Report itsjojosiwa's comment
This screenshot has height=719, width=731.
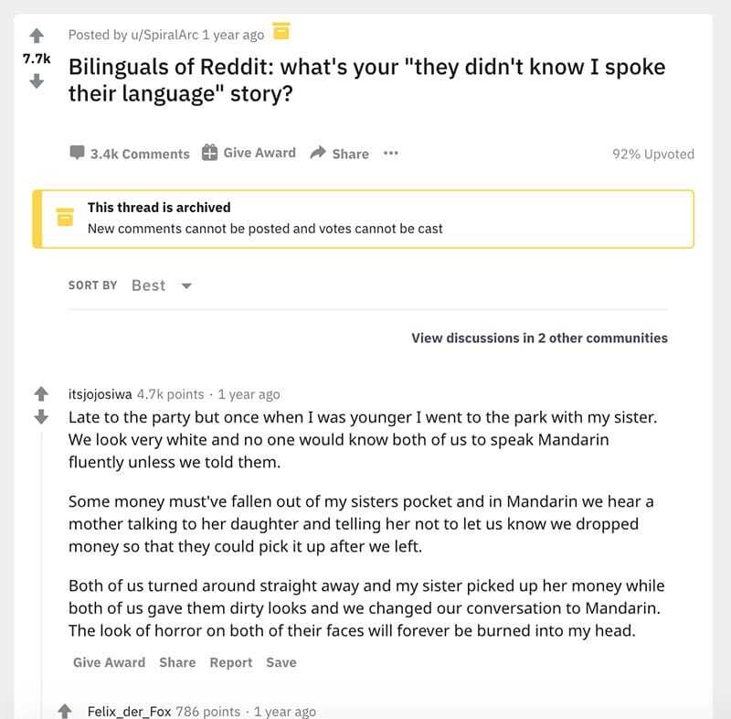232,661
